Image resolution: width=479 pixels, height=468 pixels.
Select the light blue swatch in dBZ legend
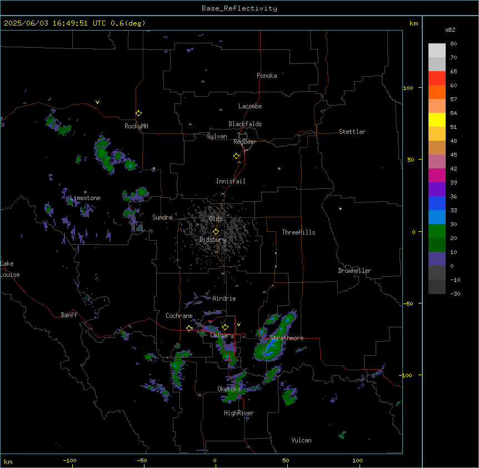(437, 217)
